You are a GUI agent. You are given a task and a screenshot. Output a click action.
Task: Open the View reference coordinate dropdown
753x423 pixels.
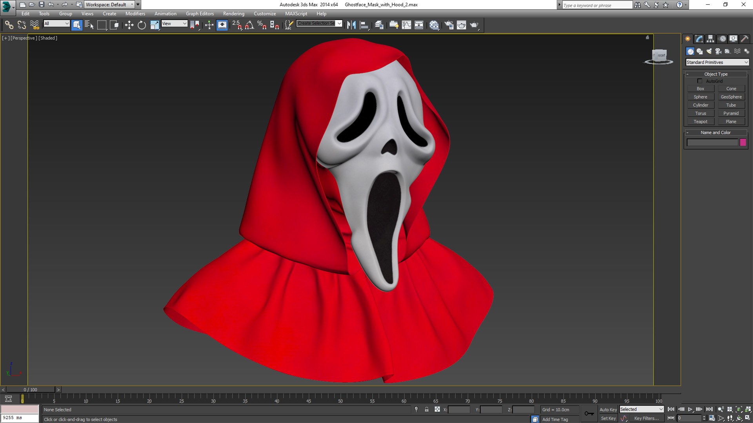pyautogui.click(x=175, y=23)
